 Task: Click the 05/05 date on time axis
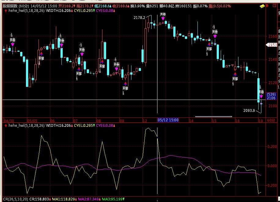31,120
